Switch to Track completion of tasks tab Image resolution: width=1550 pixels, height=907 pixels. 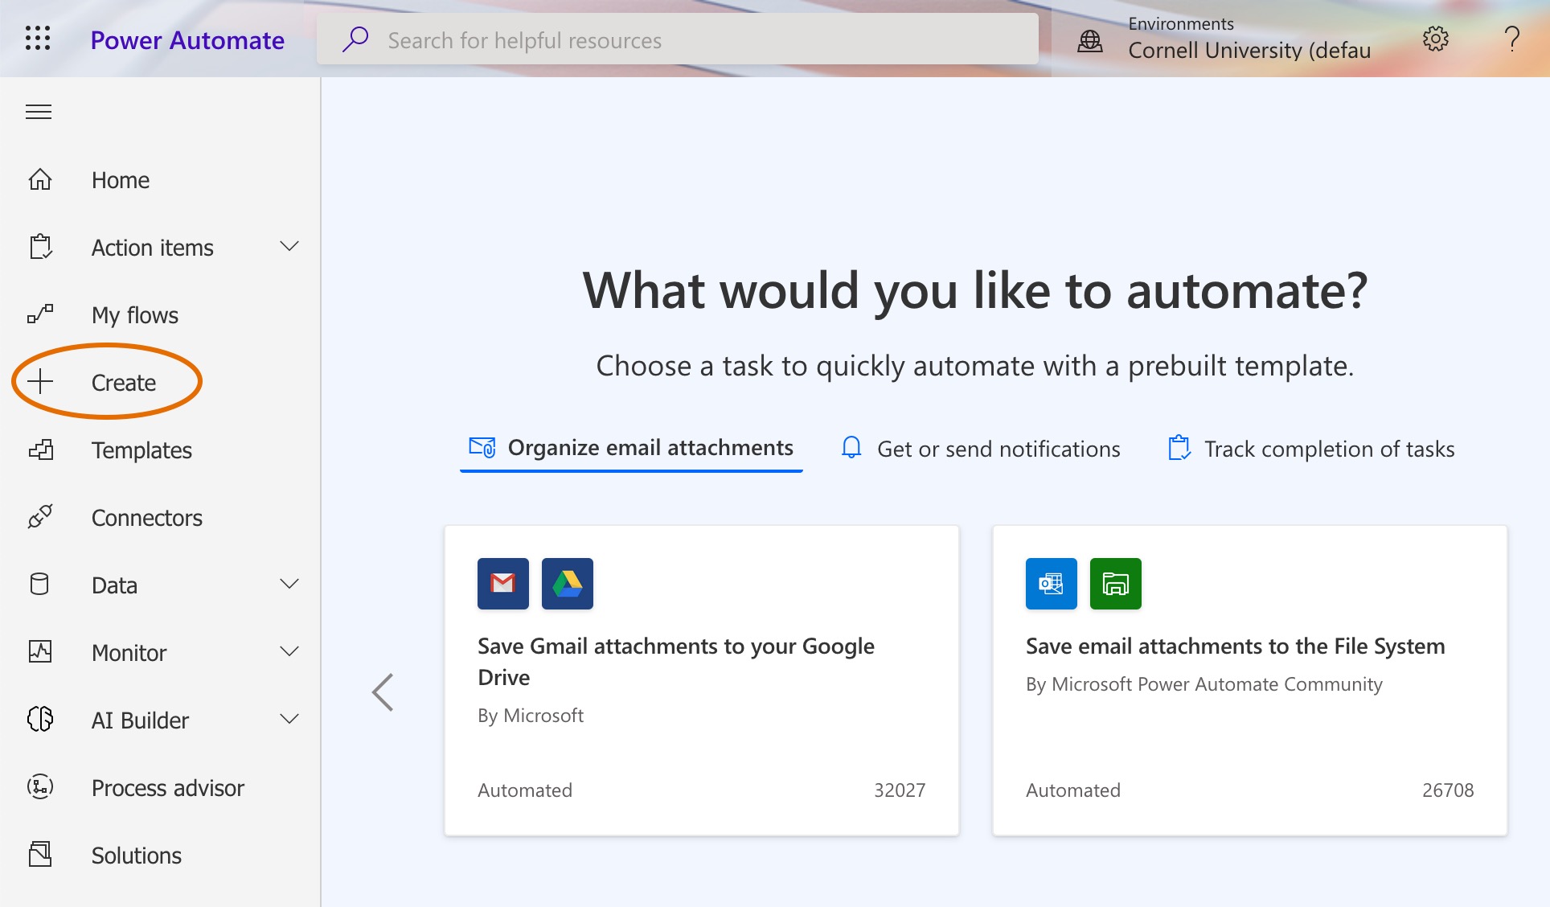[x=1311, y=449]
